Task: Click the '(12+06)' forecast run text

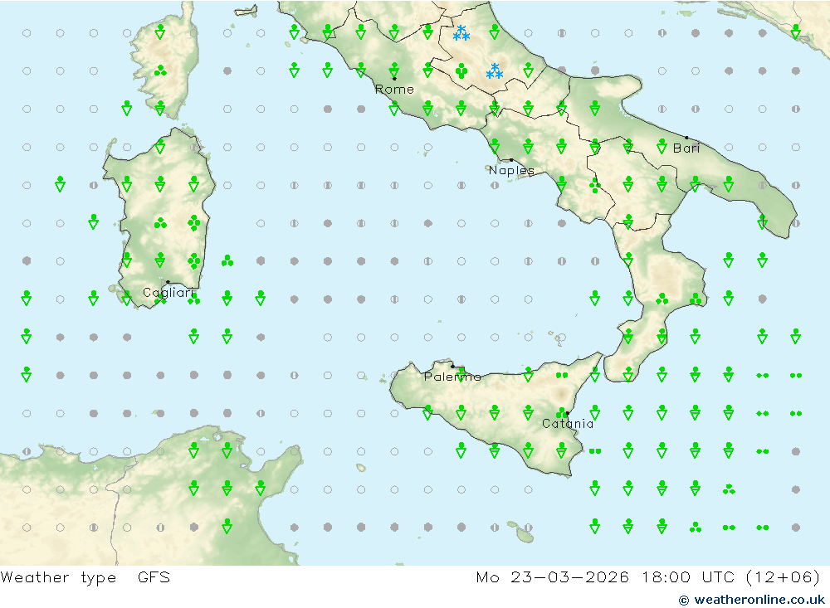Action: (x=783, y=577)
